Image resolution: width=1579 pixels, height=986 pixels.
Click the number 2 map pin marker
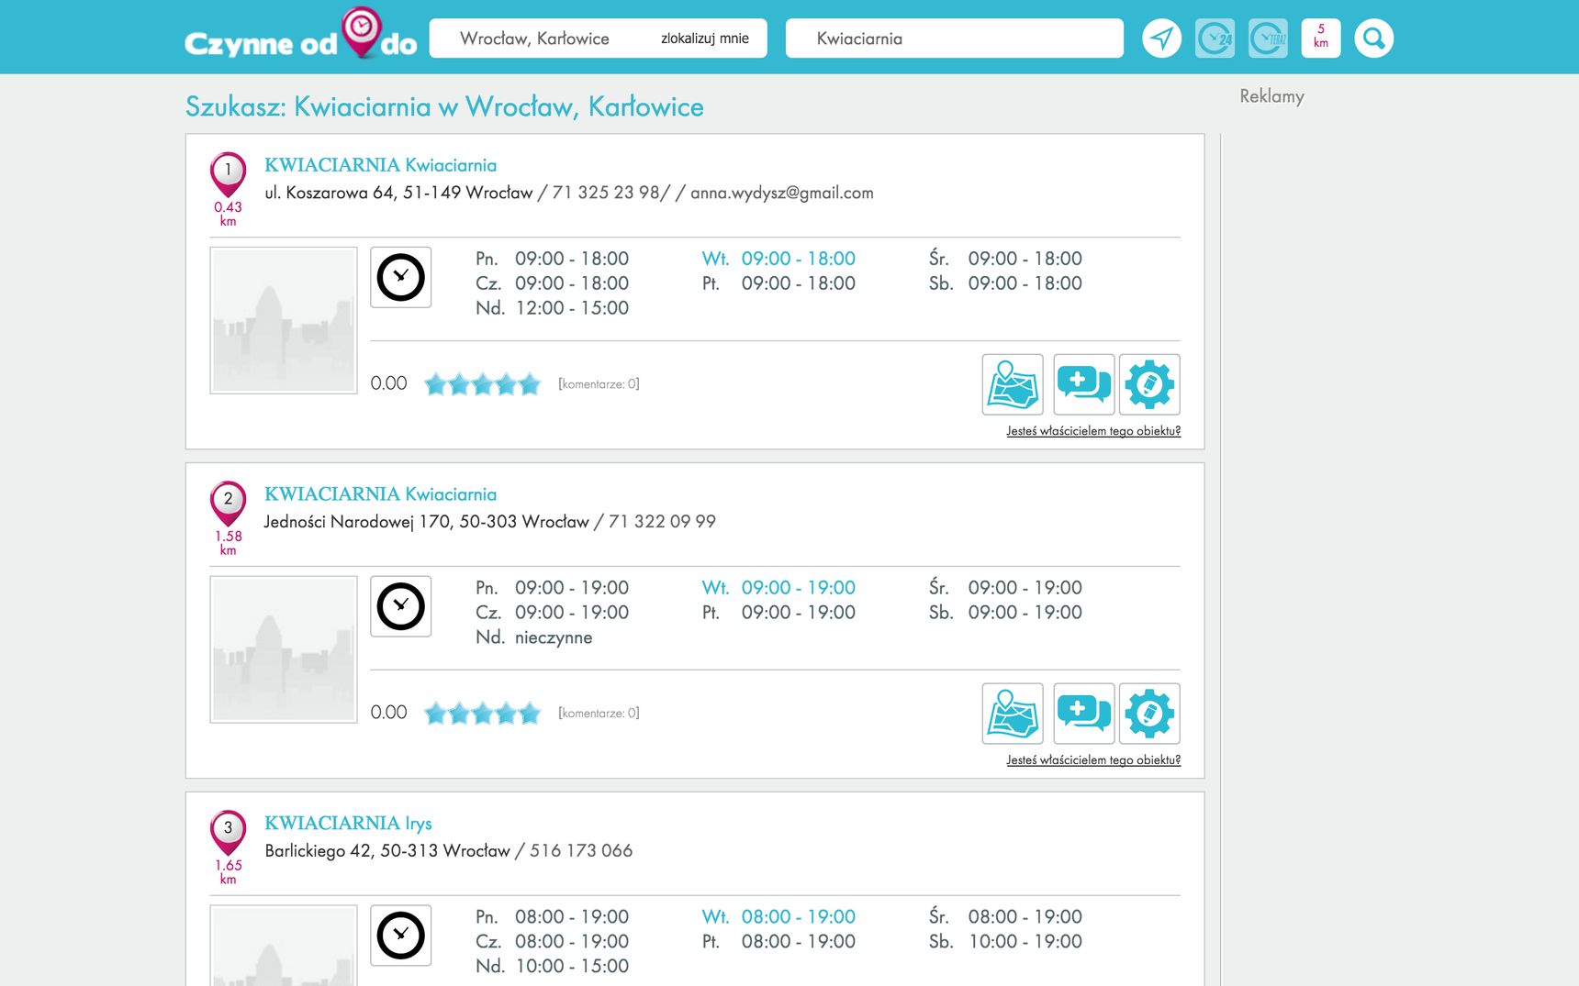coord(228,503)
